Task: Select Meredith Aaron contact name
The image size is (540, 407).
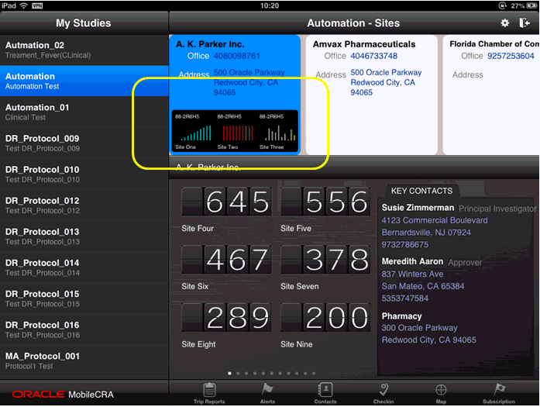Action: click(x=412, y=261)
